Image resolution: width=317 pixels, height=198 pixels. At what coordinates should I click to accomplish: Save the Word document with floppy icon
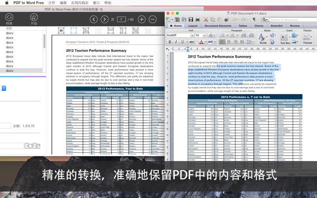[191, 19]
